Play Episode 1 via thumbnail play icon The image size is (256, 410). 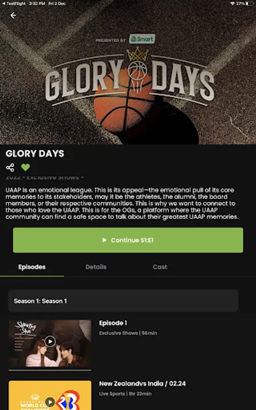pos(50,341)
